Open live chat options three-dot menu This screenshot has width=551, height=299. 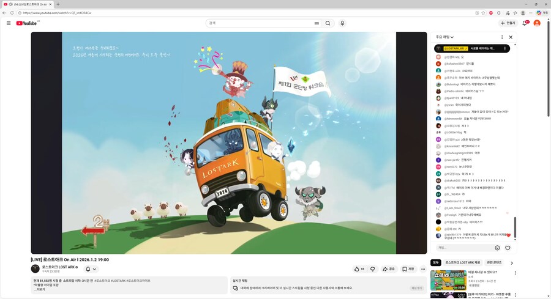coord(502,37)
